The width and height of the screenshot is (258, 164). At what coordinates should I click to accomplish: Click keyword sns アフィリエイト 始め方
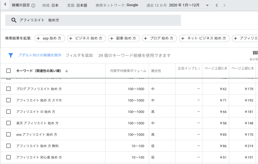[x=37, y=135]
